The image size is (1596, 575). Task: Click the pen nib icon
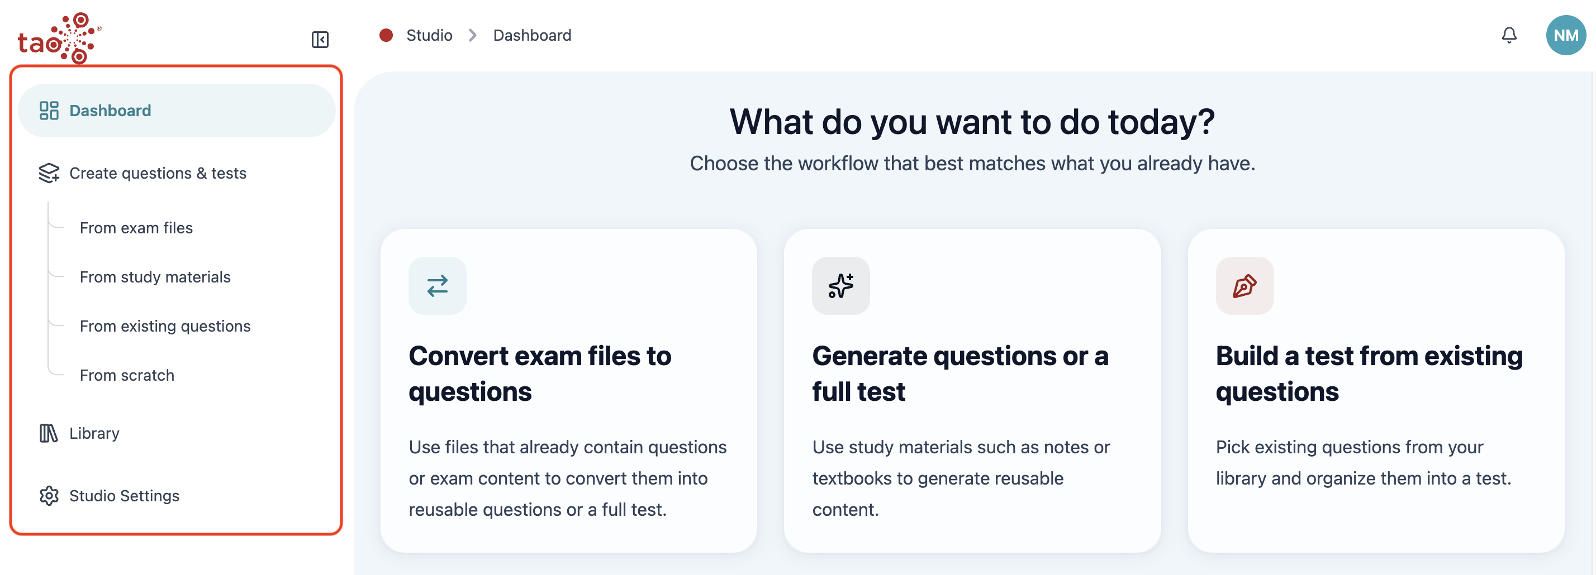pos(1244,285)
